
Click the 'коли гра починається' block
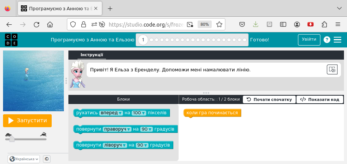pyautogui.click(x=212, y=113)
